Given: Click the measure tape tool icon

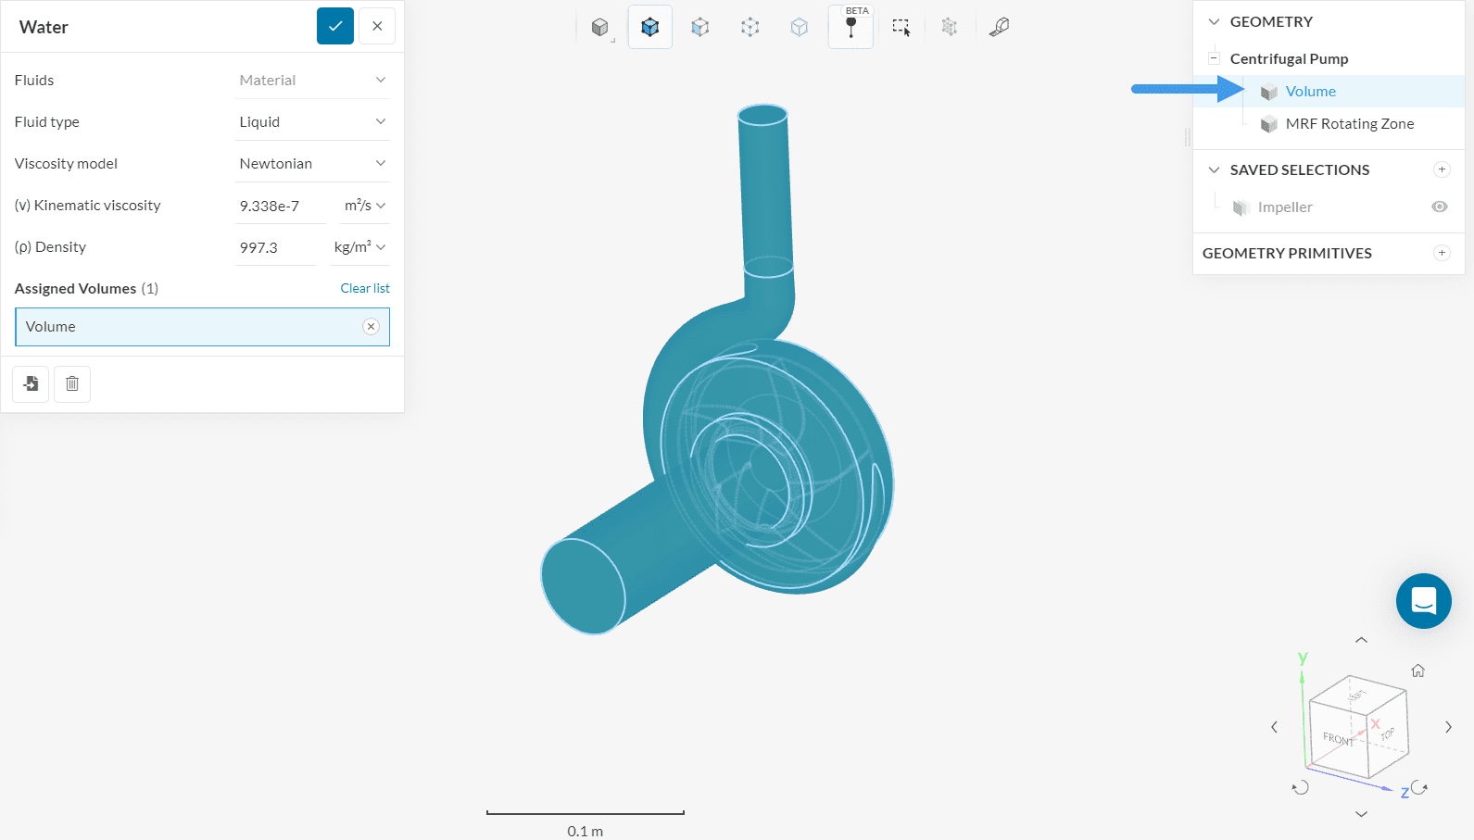Looking at the screenshot, I should [999, 27].
